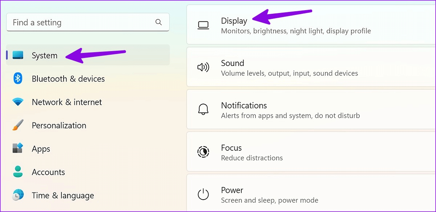Click the Power button icon
436x212 pixels.
[x=203, y=194]
